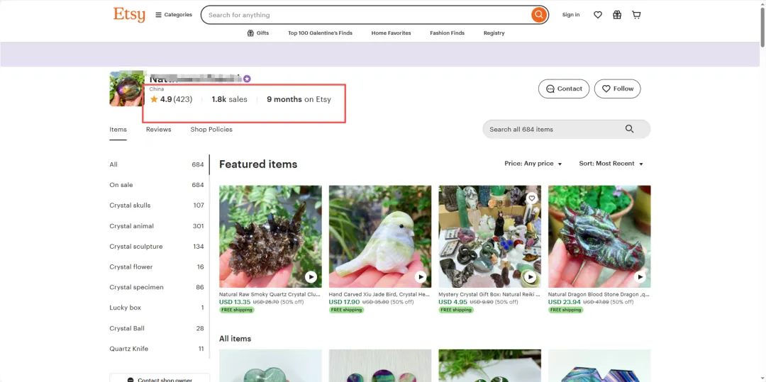The height and width of the screenshot is (382, 766).
Task: Open the Categories menu
Action: pyautogui.click(x=174, y=15)
